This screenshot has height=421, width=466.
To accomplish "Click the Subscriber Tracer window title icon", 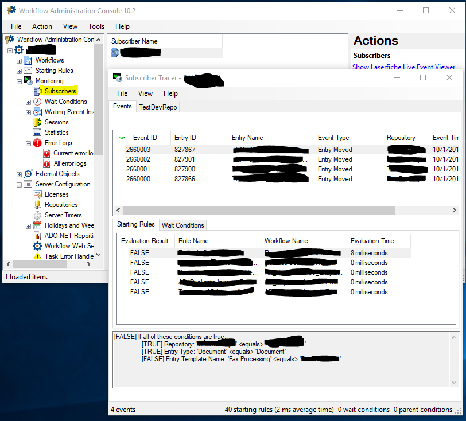I will (x=118, y=78).
